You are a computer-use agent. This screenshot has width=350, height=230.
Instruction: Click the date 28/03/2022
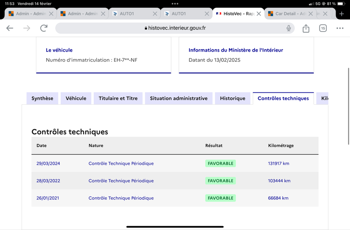click(x=48, y=180)
